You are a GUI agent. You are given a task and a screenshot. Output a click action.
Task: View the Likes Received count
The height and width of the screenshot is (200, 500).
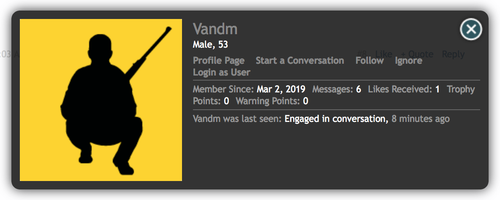coord(437,89)
